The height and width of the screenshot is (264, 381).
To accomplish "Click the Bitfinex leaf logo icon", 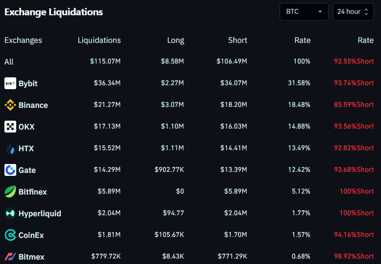I will click(x=10, y=192).
